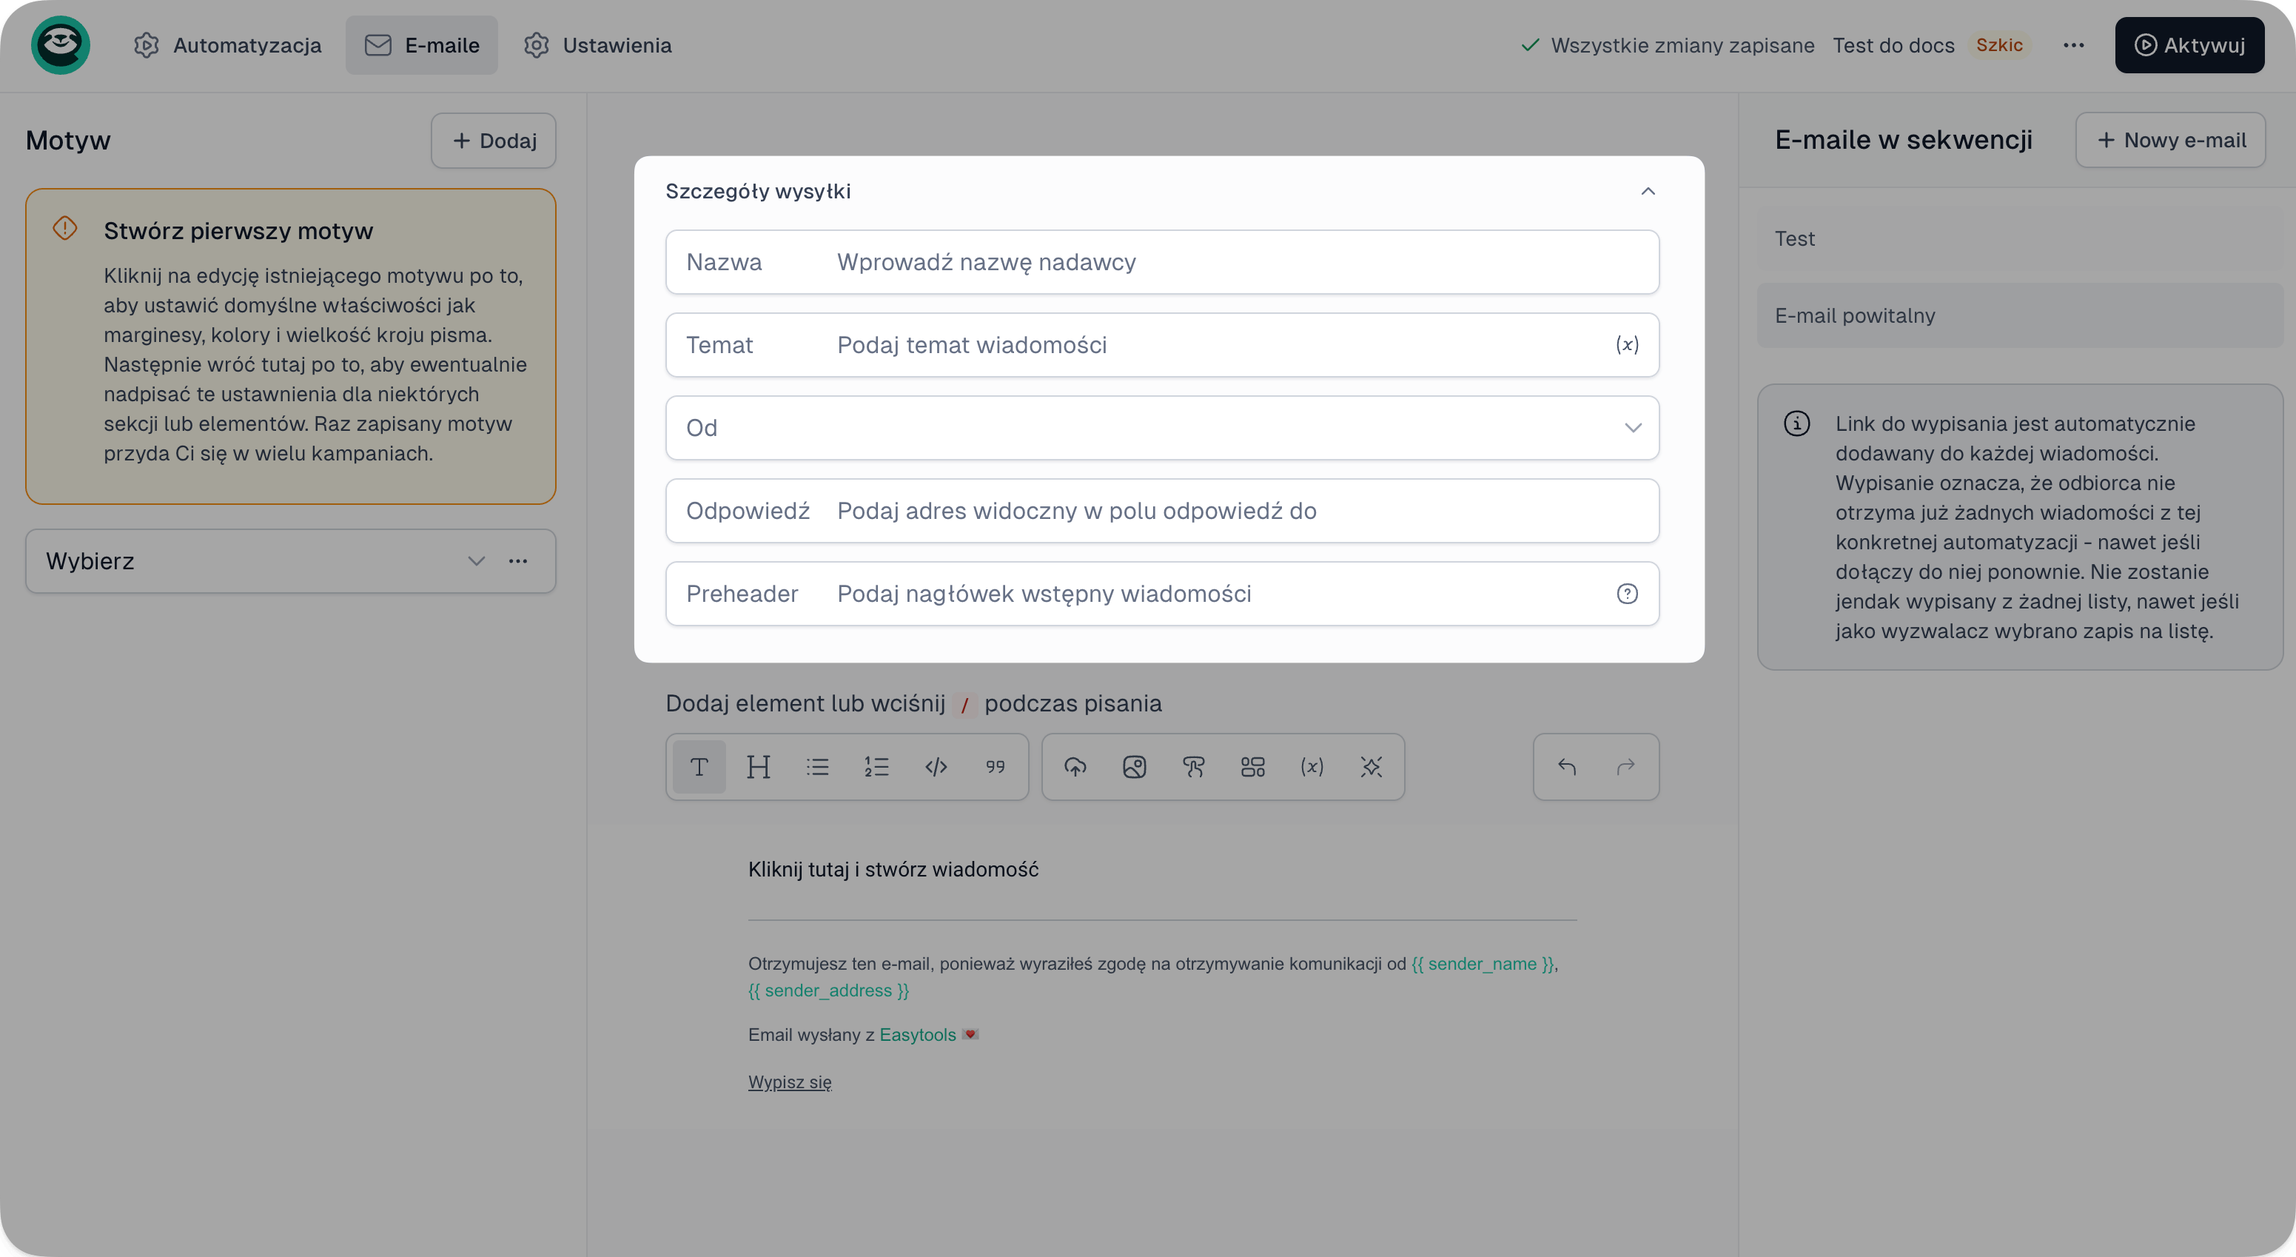Insert a variable from editor toolbar
The width and height of the screenshot is (2296, 1257).
click(x=1312, y=767)
